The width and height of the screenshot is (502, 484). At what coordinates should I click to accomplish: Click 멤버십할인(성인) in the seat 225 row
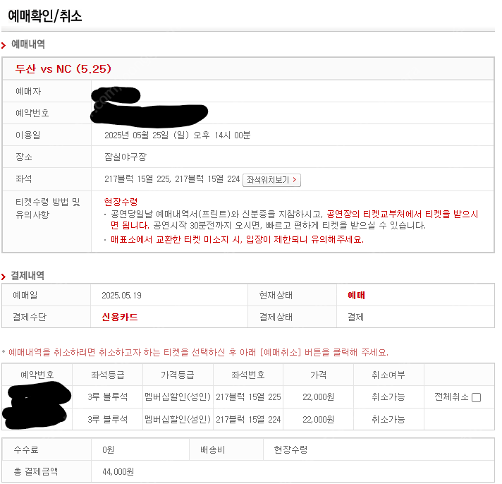coord(178,397)
